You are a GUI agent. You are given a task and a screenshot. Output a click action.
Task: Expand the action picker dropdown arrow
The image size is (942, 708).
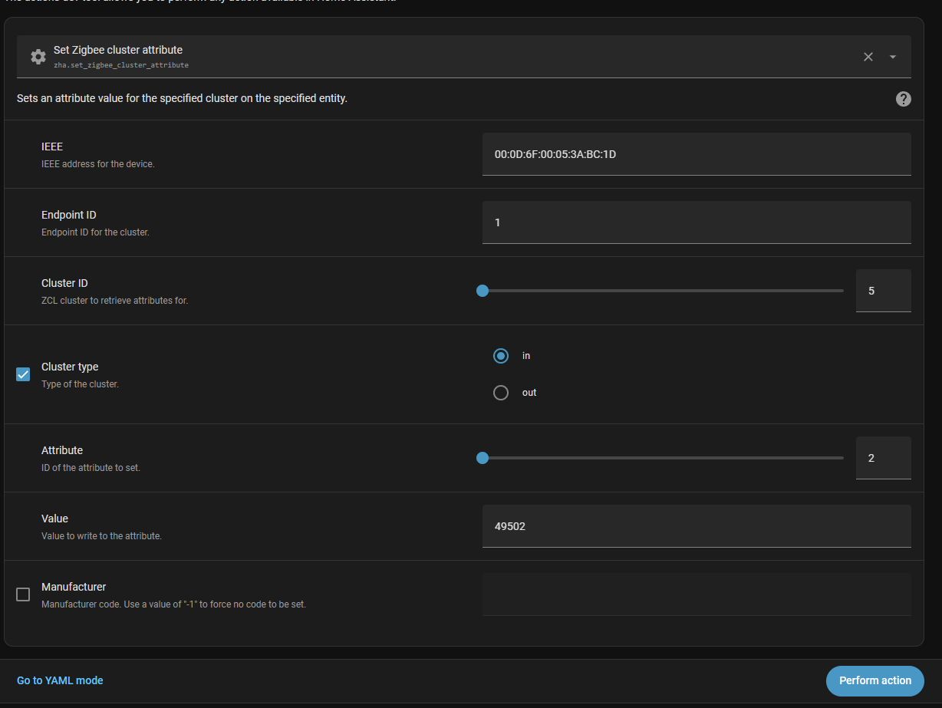click(x=893, y=57)
